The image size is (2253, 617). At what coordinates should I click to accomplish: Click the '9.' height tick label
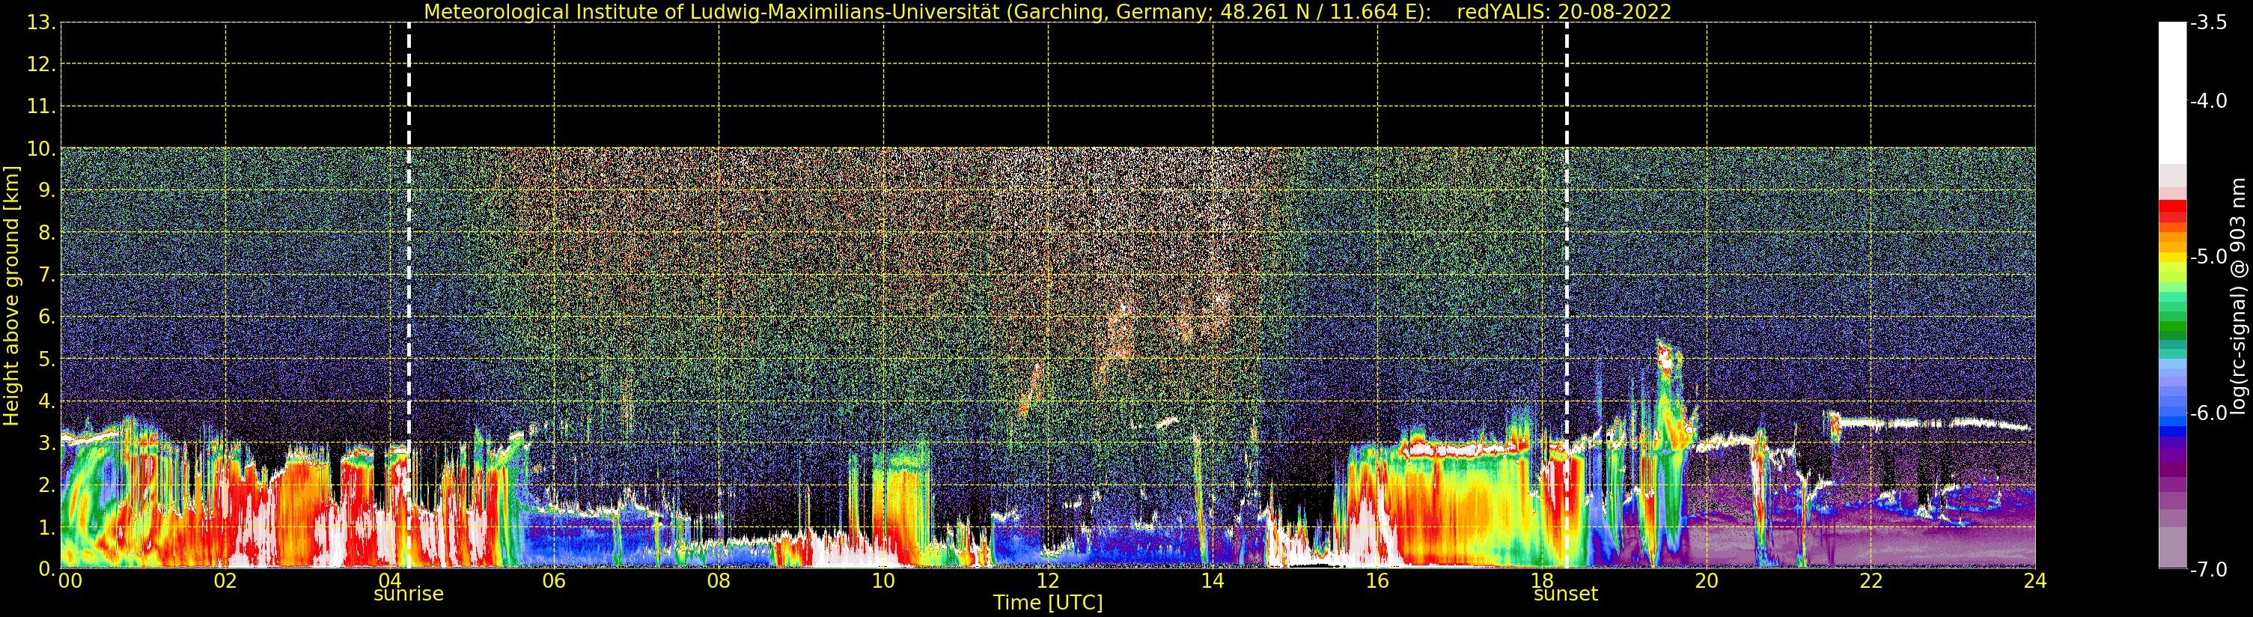tap(47, 191)
